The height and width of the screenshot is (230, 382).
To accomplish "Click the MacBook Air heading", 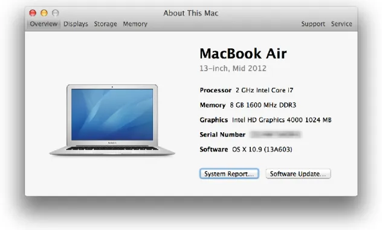I will coord(243,53).
